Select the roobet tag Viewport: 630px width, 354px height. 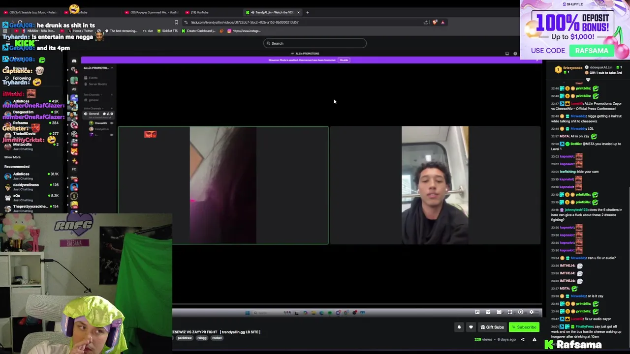click(x=217, y=338)
